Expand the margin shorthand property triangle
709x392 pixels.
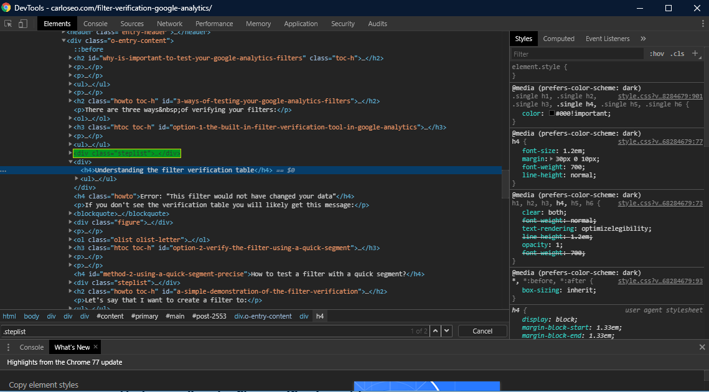(552, 159)
